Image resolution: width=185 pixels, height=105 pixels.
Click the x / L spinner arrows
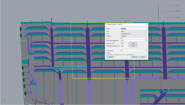(146, 38)
